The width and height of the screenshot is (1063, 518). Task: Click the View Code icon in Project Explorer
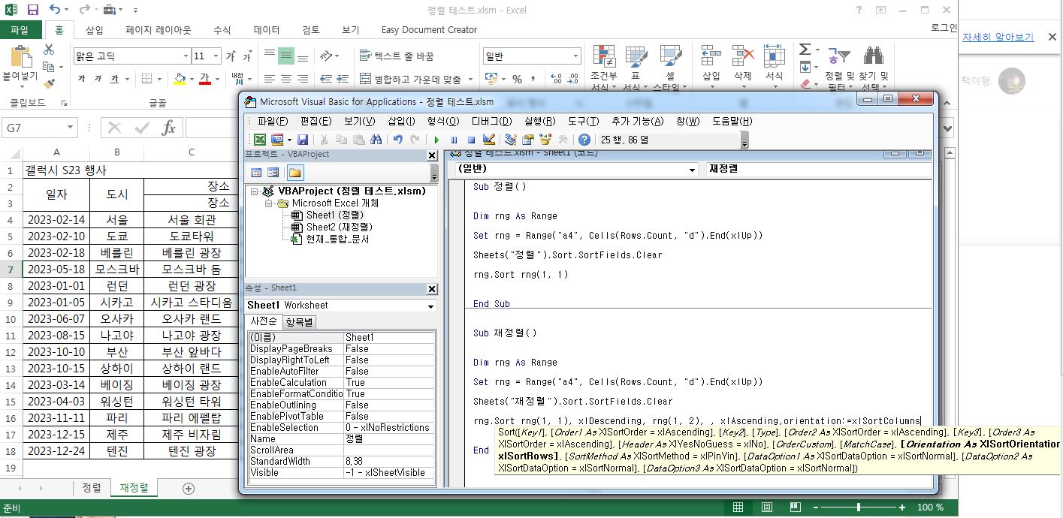point(255,172)
